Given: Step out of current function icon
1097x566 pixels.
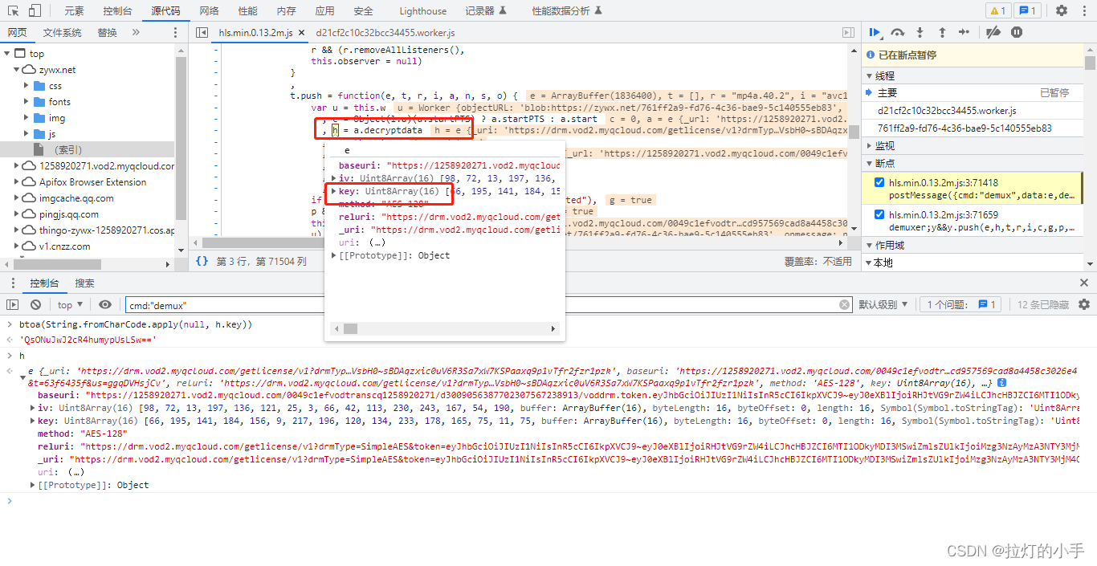Looking at the screenshot, I should (x=942, y=32).
